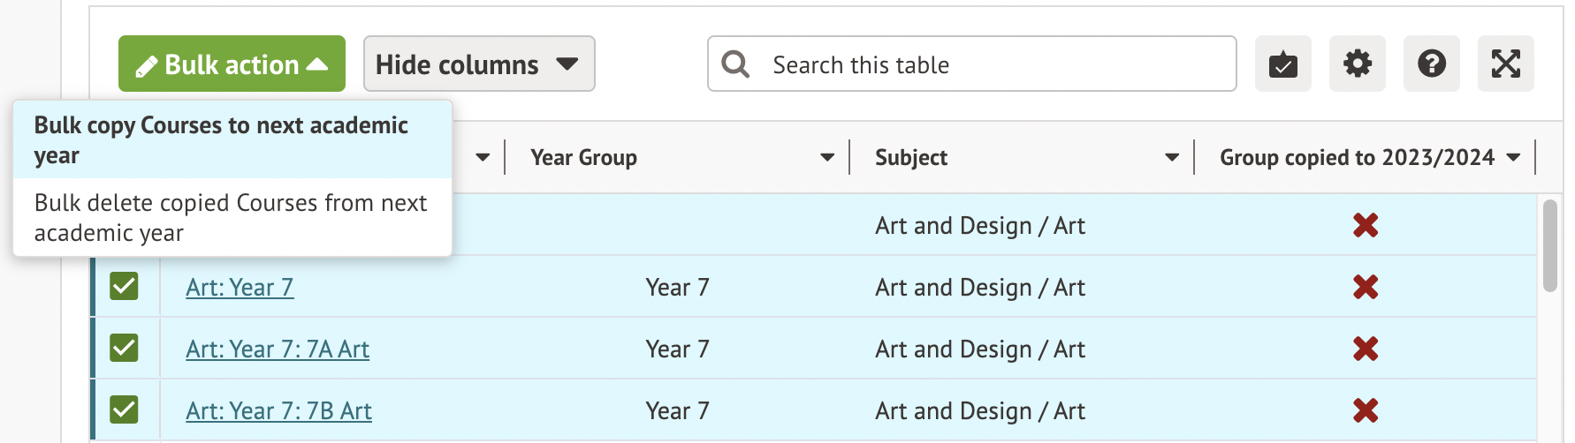Viewport: 1575px width, 443px height.
Task: Open Subject column filter arrow
Action: coord(1171,158)
